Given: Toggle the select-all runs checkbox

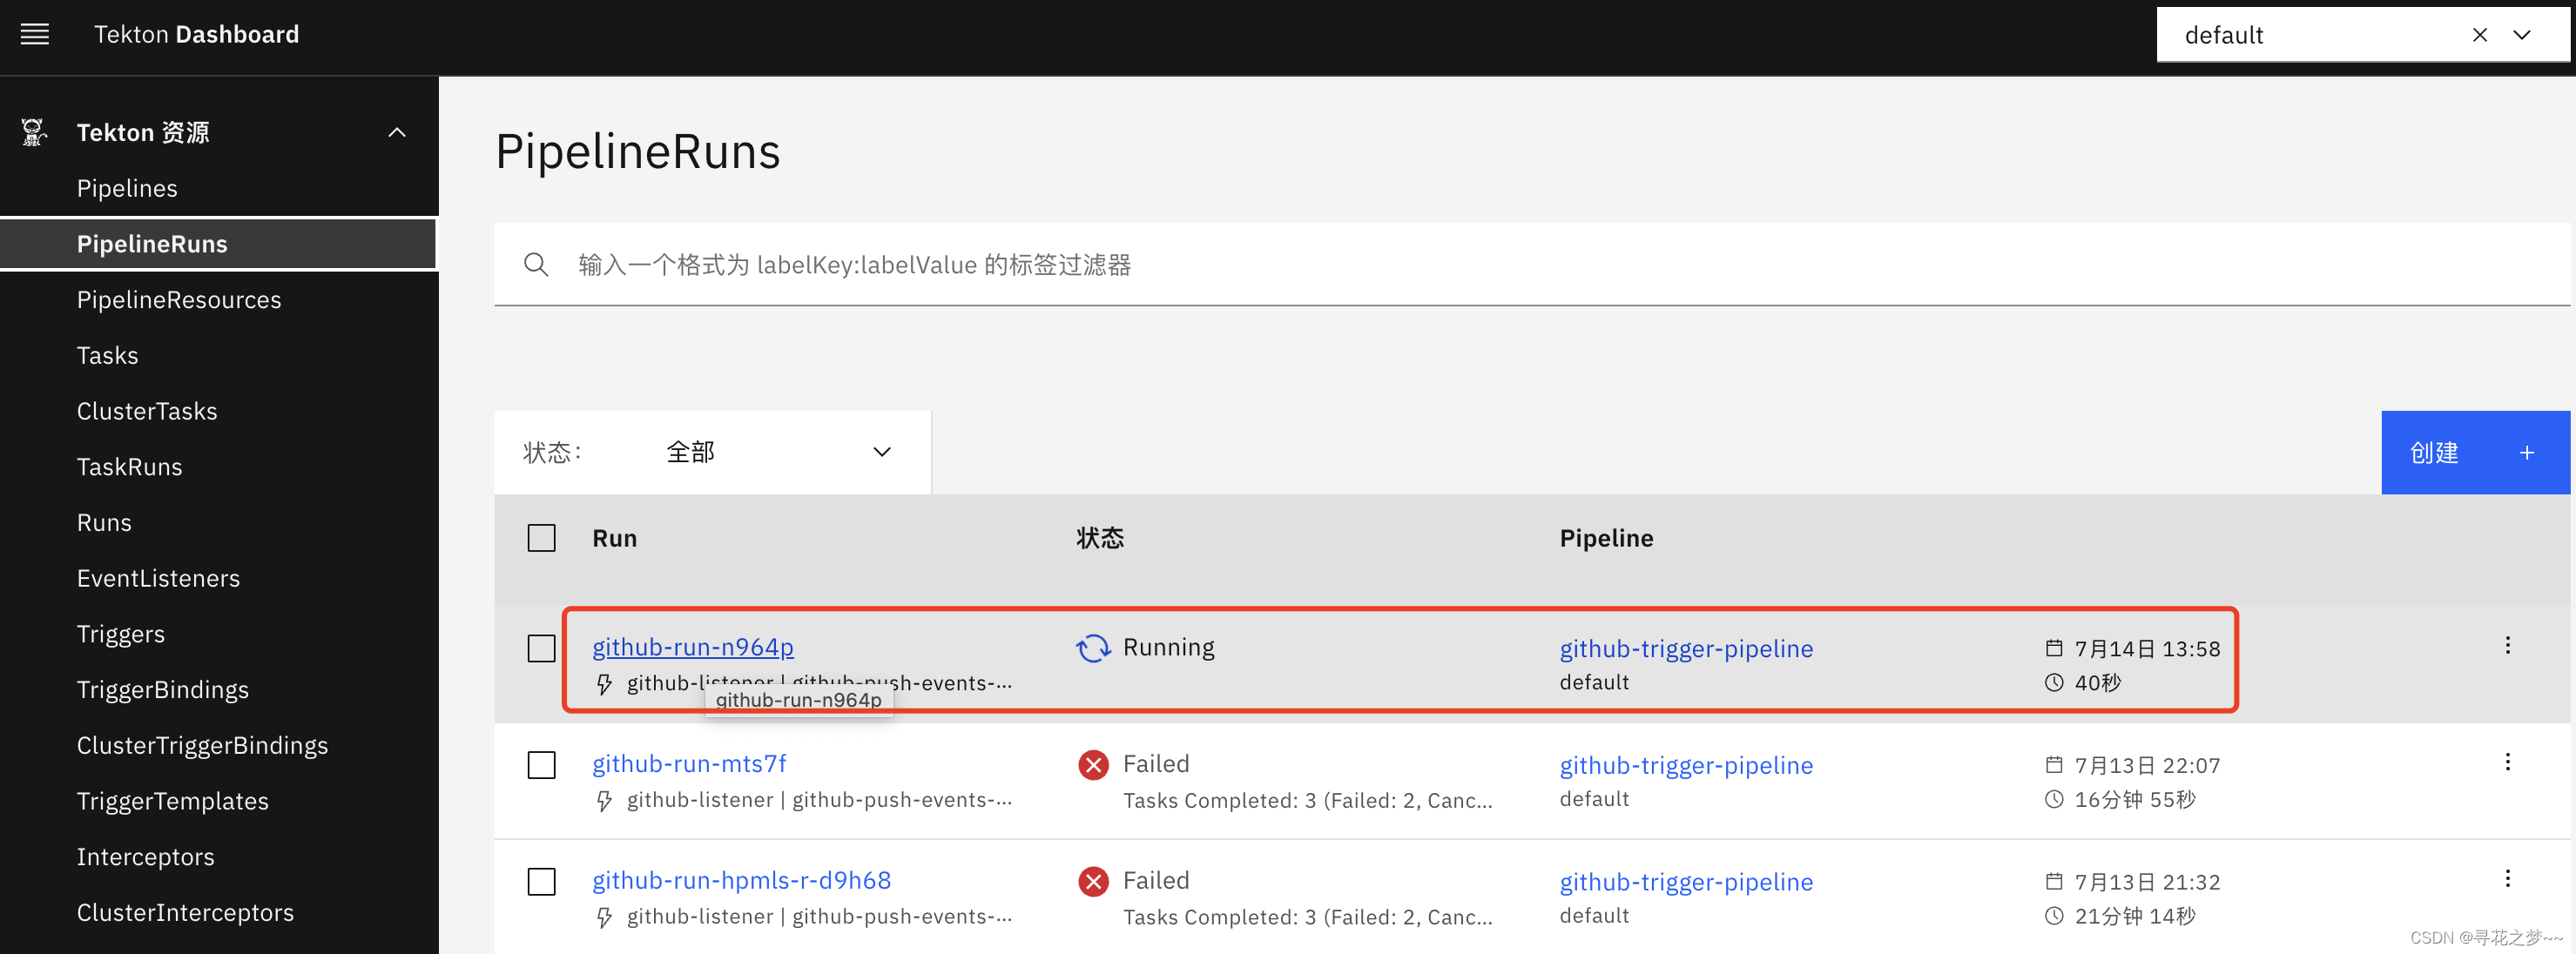Looking at the screenshot, I should pos(541,538).
